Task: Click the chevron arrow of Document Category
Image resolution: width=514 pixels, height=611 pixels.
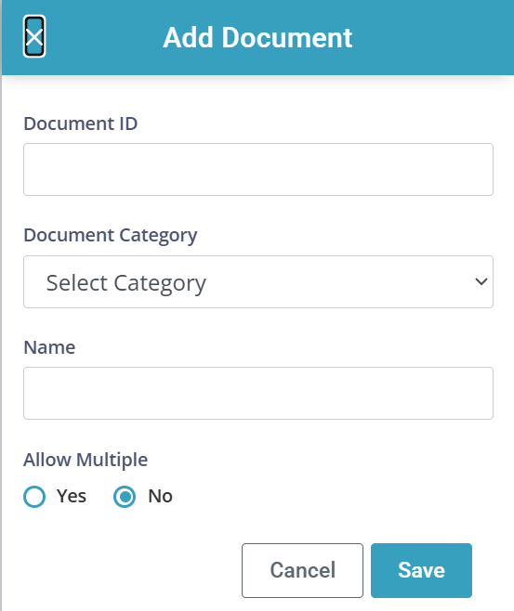Action: click(481, 281)
